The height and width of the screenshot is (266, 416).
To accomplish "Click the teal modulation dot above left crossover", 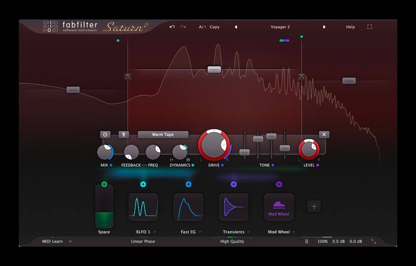I will click(118, 40).
